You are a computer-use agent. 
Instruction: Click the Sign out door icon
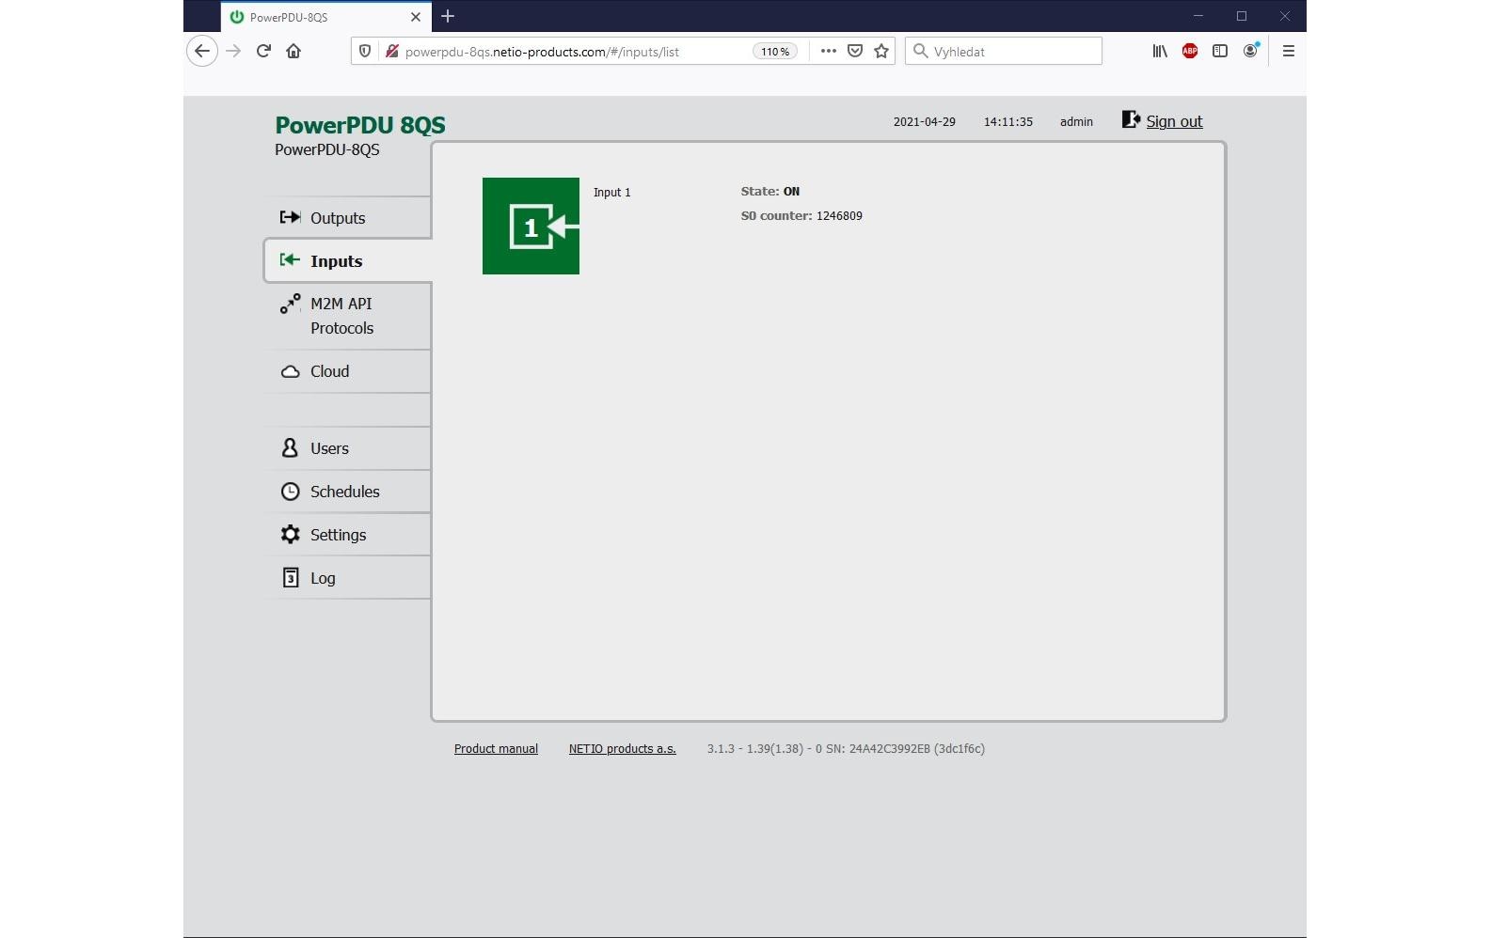pos(1131,119)
